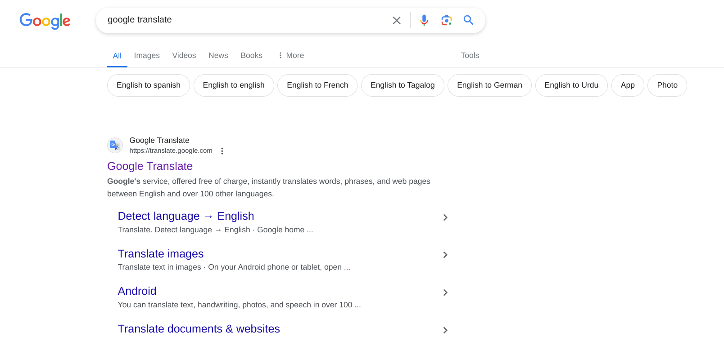Open Detect language → English sitelink

pyautogui.click(x=186, y=216)
